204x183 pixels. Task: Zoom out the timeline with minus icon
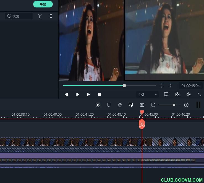pos(153,105)
